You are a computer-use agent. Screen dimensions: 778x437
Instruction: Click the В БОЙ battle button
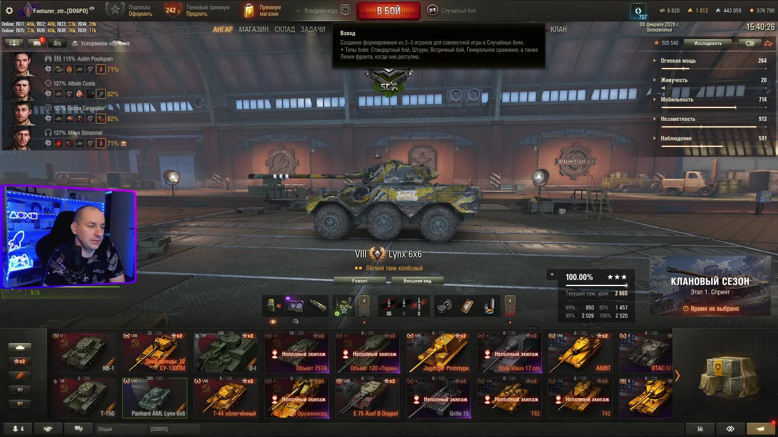click(x=389, y=11)
